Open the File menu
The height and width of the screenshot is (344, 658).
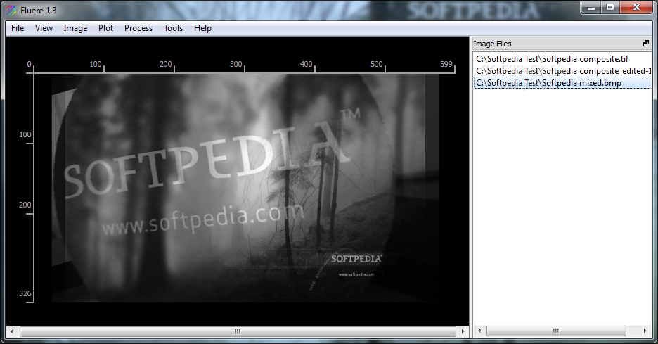coord(18,28)
